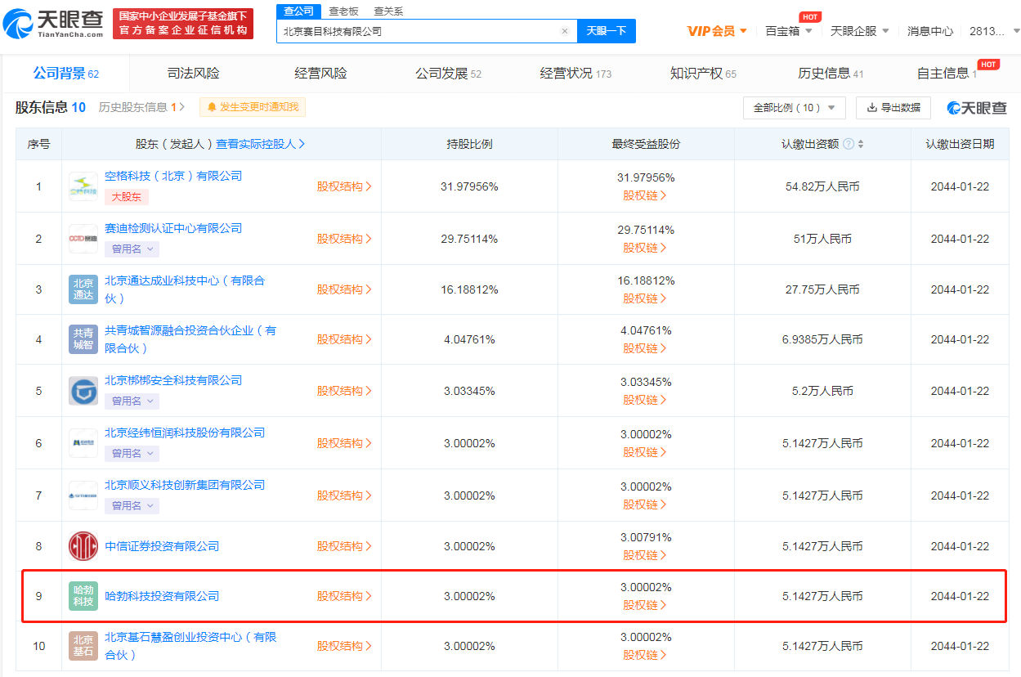Click the 赛迪检测 CCID logo icon
Image resolution: width=1021 pixels, height=677 pixels.
(x=83, y=239)
